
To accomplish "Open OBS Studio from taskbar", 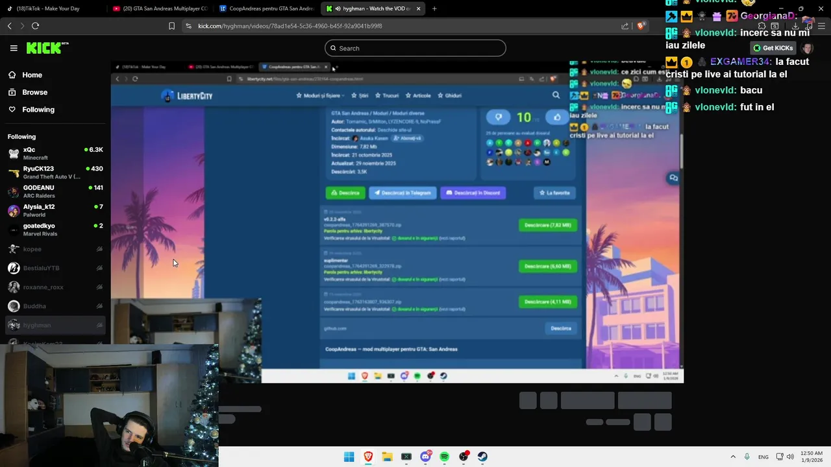I will [x=464, y=457].
